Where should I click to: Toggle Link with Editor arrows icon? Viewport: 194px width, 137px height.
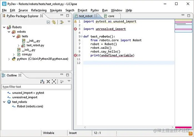(54, 22)
